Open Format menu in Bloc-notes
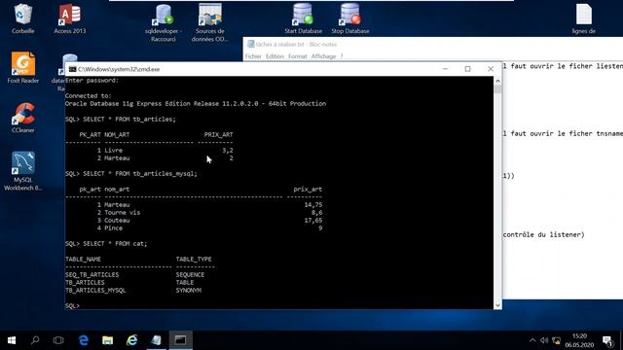Image resolution: width=623 pixels, height=350 pixels. tap(298, 56)
